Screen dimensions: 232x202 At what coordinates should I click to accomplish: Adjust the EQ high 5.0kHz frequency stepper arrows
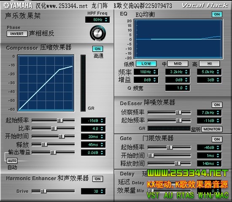point(218,72)
